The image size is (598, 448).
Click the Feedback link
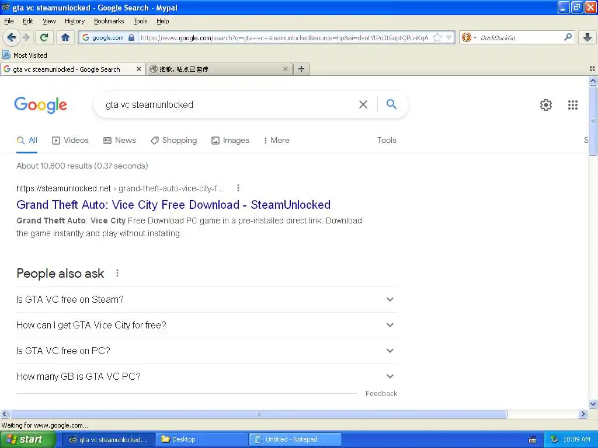pos(381,394)
